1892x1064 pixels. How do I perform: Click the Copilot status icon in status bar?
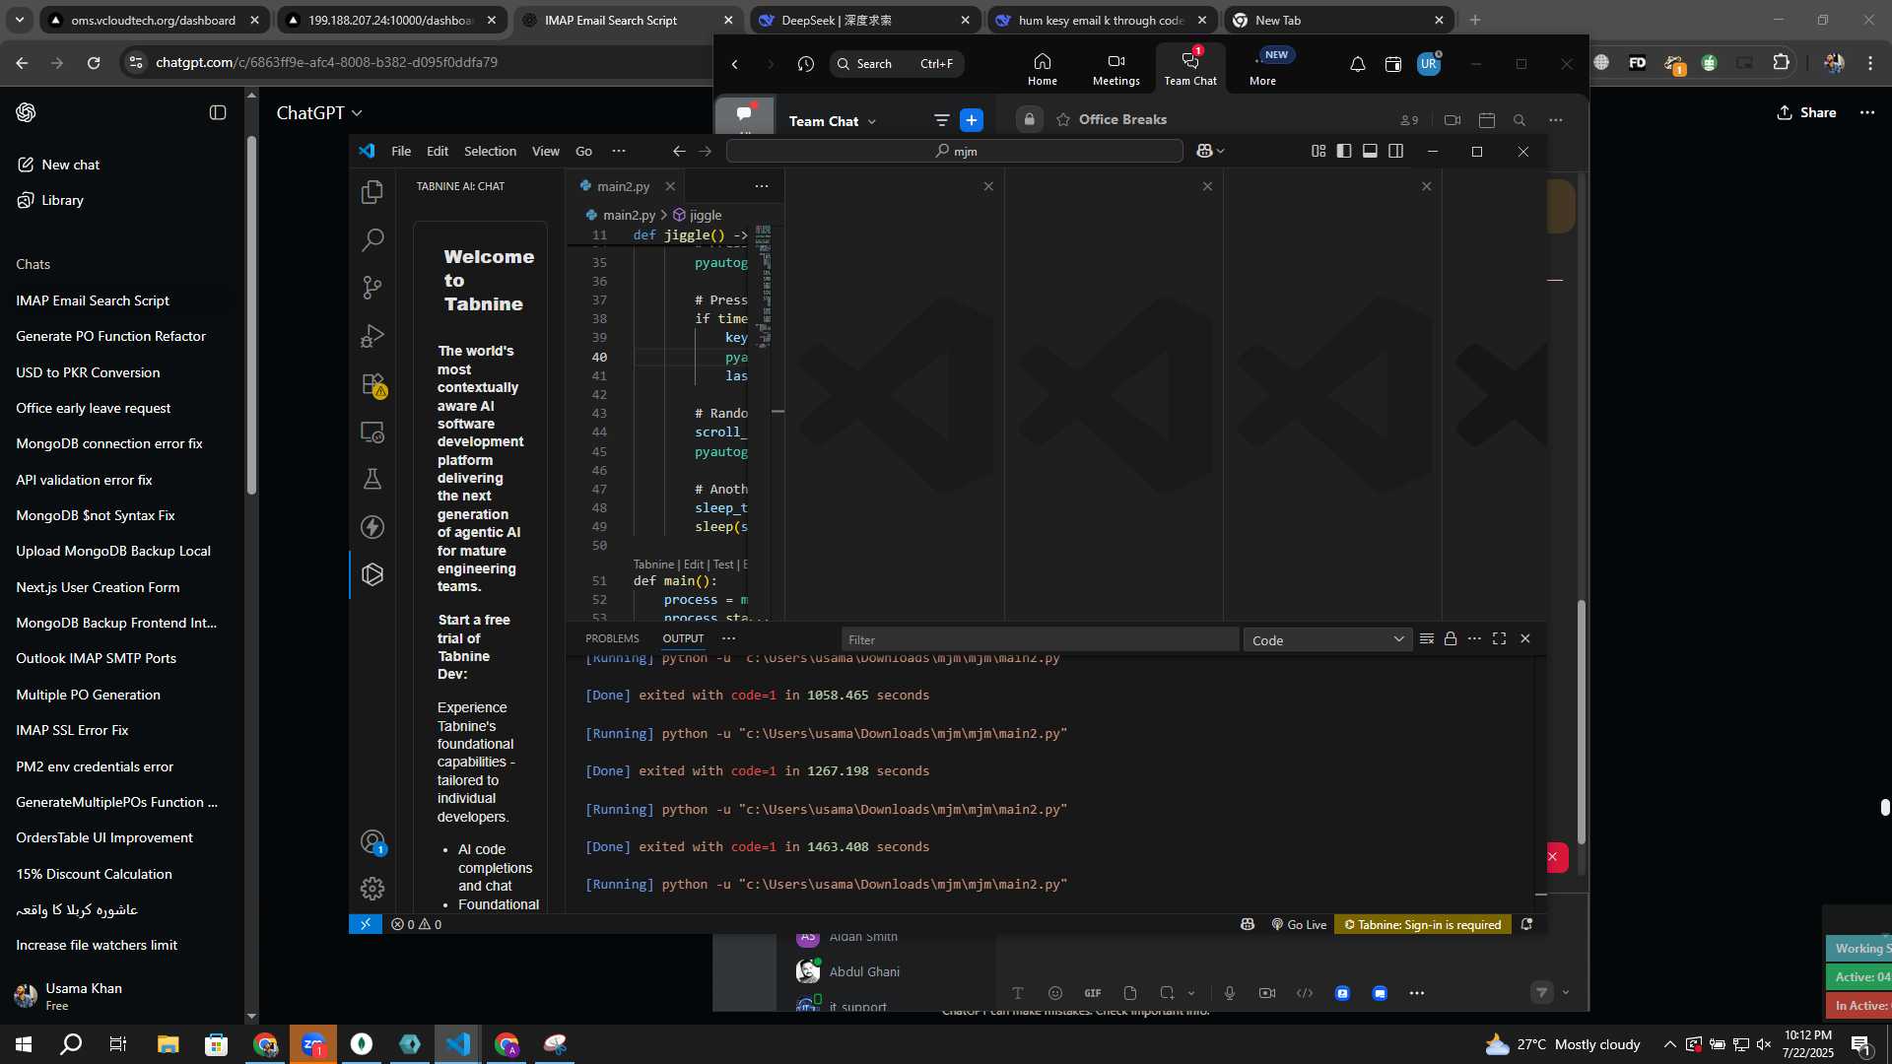(x=1248, y=924)
